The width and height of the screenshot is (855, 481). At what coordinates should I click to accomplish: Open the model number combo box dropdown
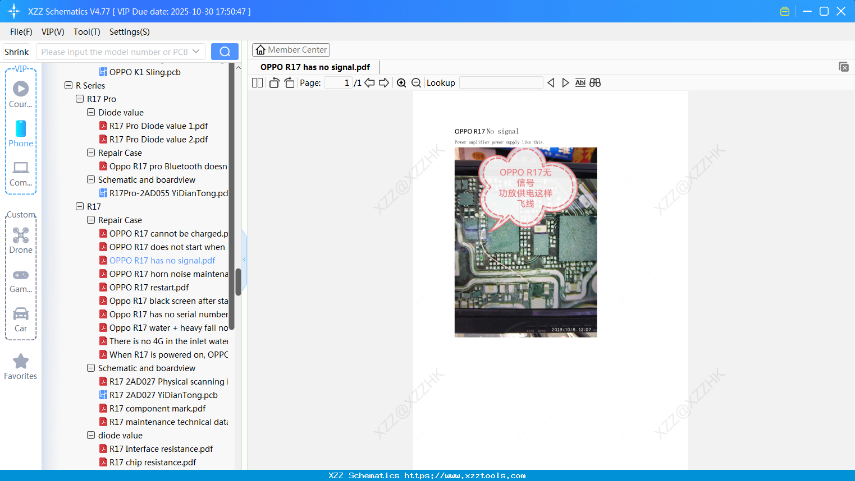click(197, 51)
